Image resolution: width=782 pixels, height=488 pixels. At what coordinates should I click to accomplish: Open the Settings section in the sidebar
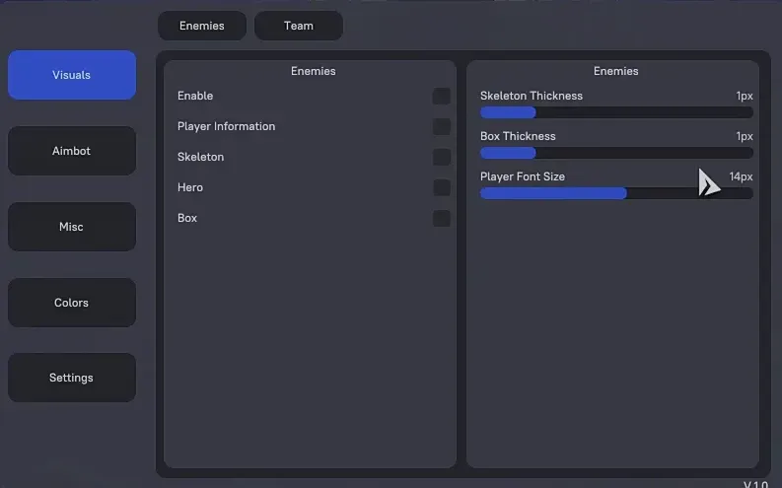coord(72,378)
